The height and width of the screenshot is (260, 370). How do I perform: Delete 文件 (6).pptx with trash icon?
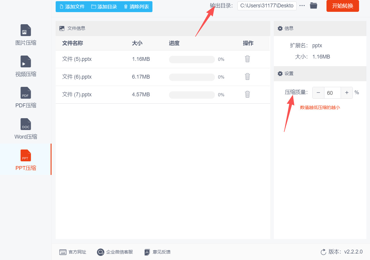pyautogui.click(x=247, y=77)
